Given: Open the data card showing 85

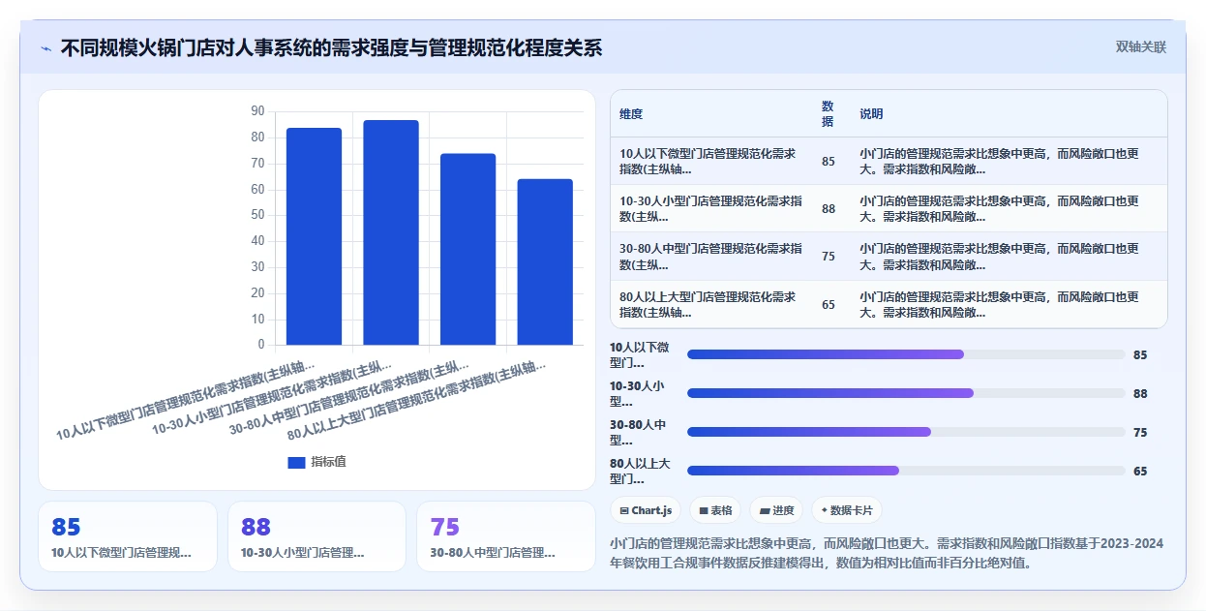Looking at the screenshot, I should 128,536.
